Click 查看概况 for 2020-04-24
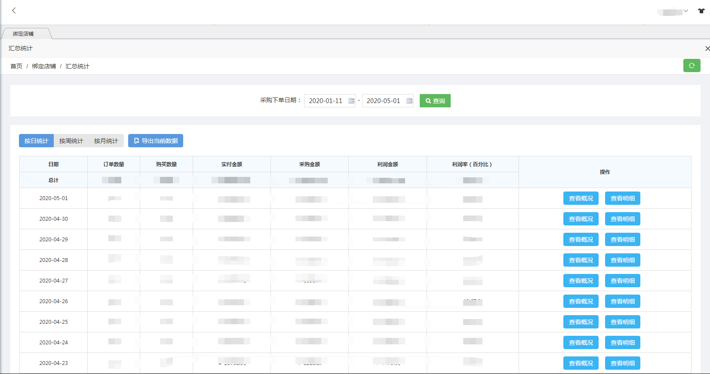 [x=581, y=343]
